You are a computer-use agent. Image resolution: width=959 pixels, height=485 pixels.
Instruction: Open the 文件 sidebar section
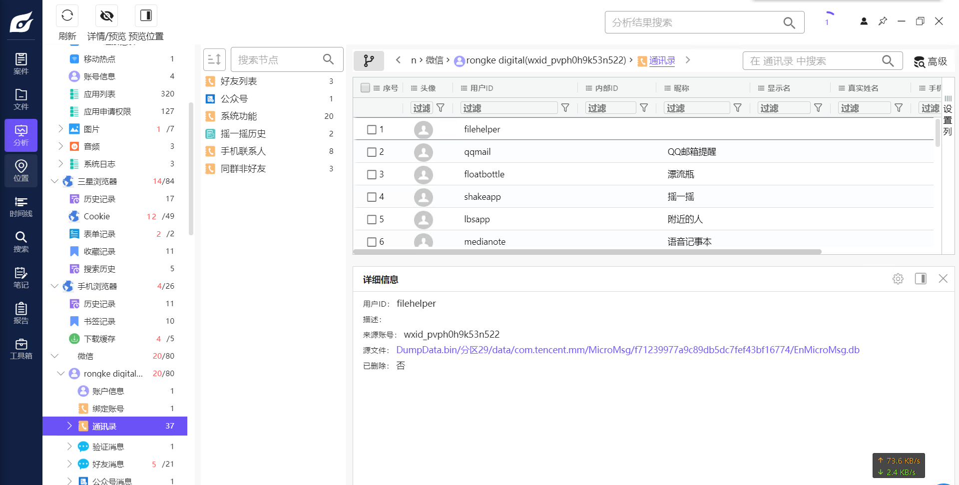pos(21,99)
